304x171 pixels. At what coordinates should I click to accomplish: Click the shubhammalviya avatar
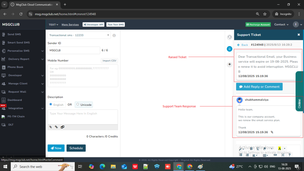(x=240, y=100)
